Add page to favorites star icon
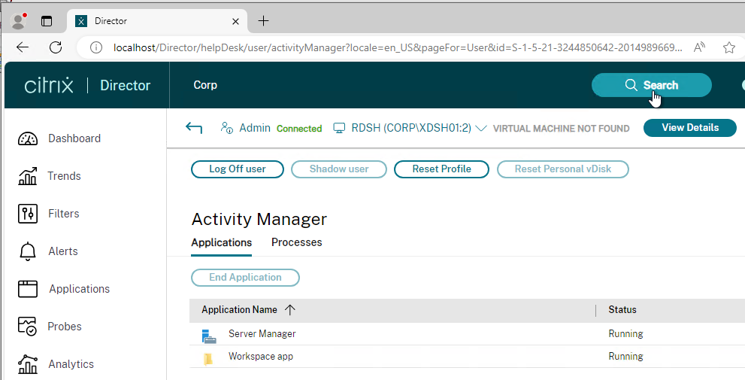The image size is (745, 380). point(729,47)
